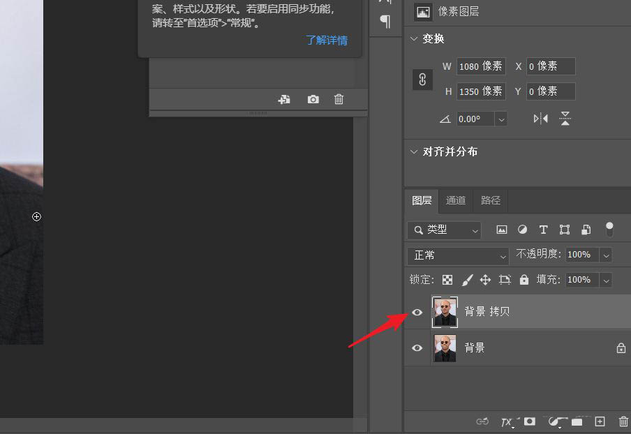Lock position move icon
The image size is (631, 434).
point(485,280)
